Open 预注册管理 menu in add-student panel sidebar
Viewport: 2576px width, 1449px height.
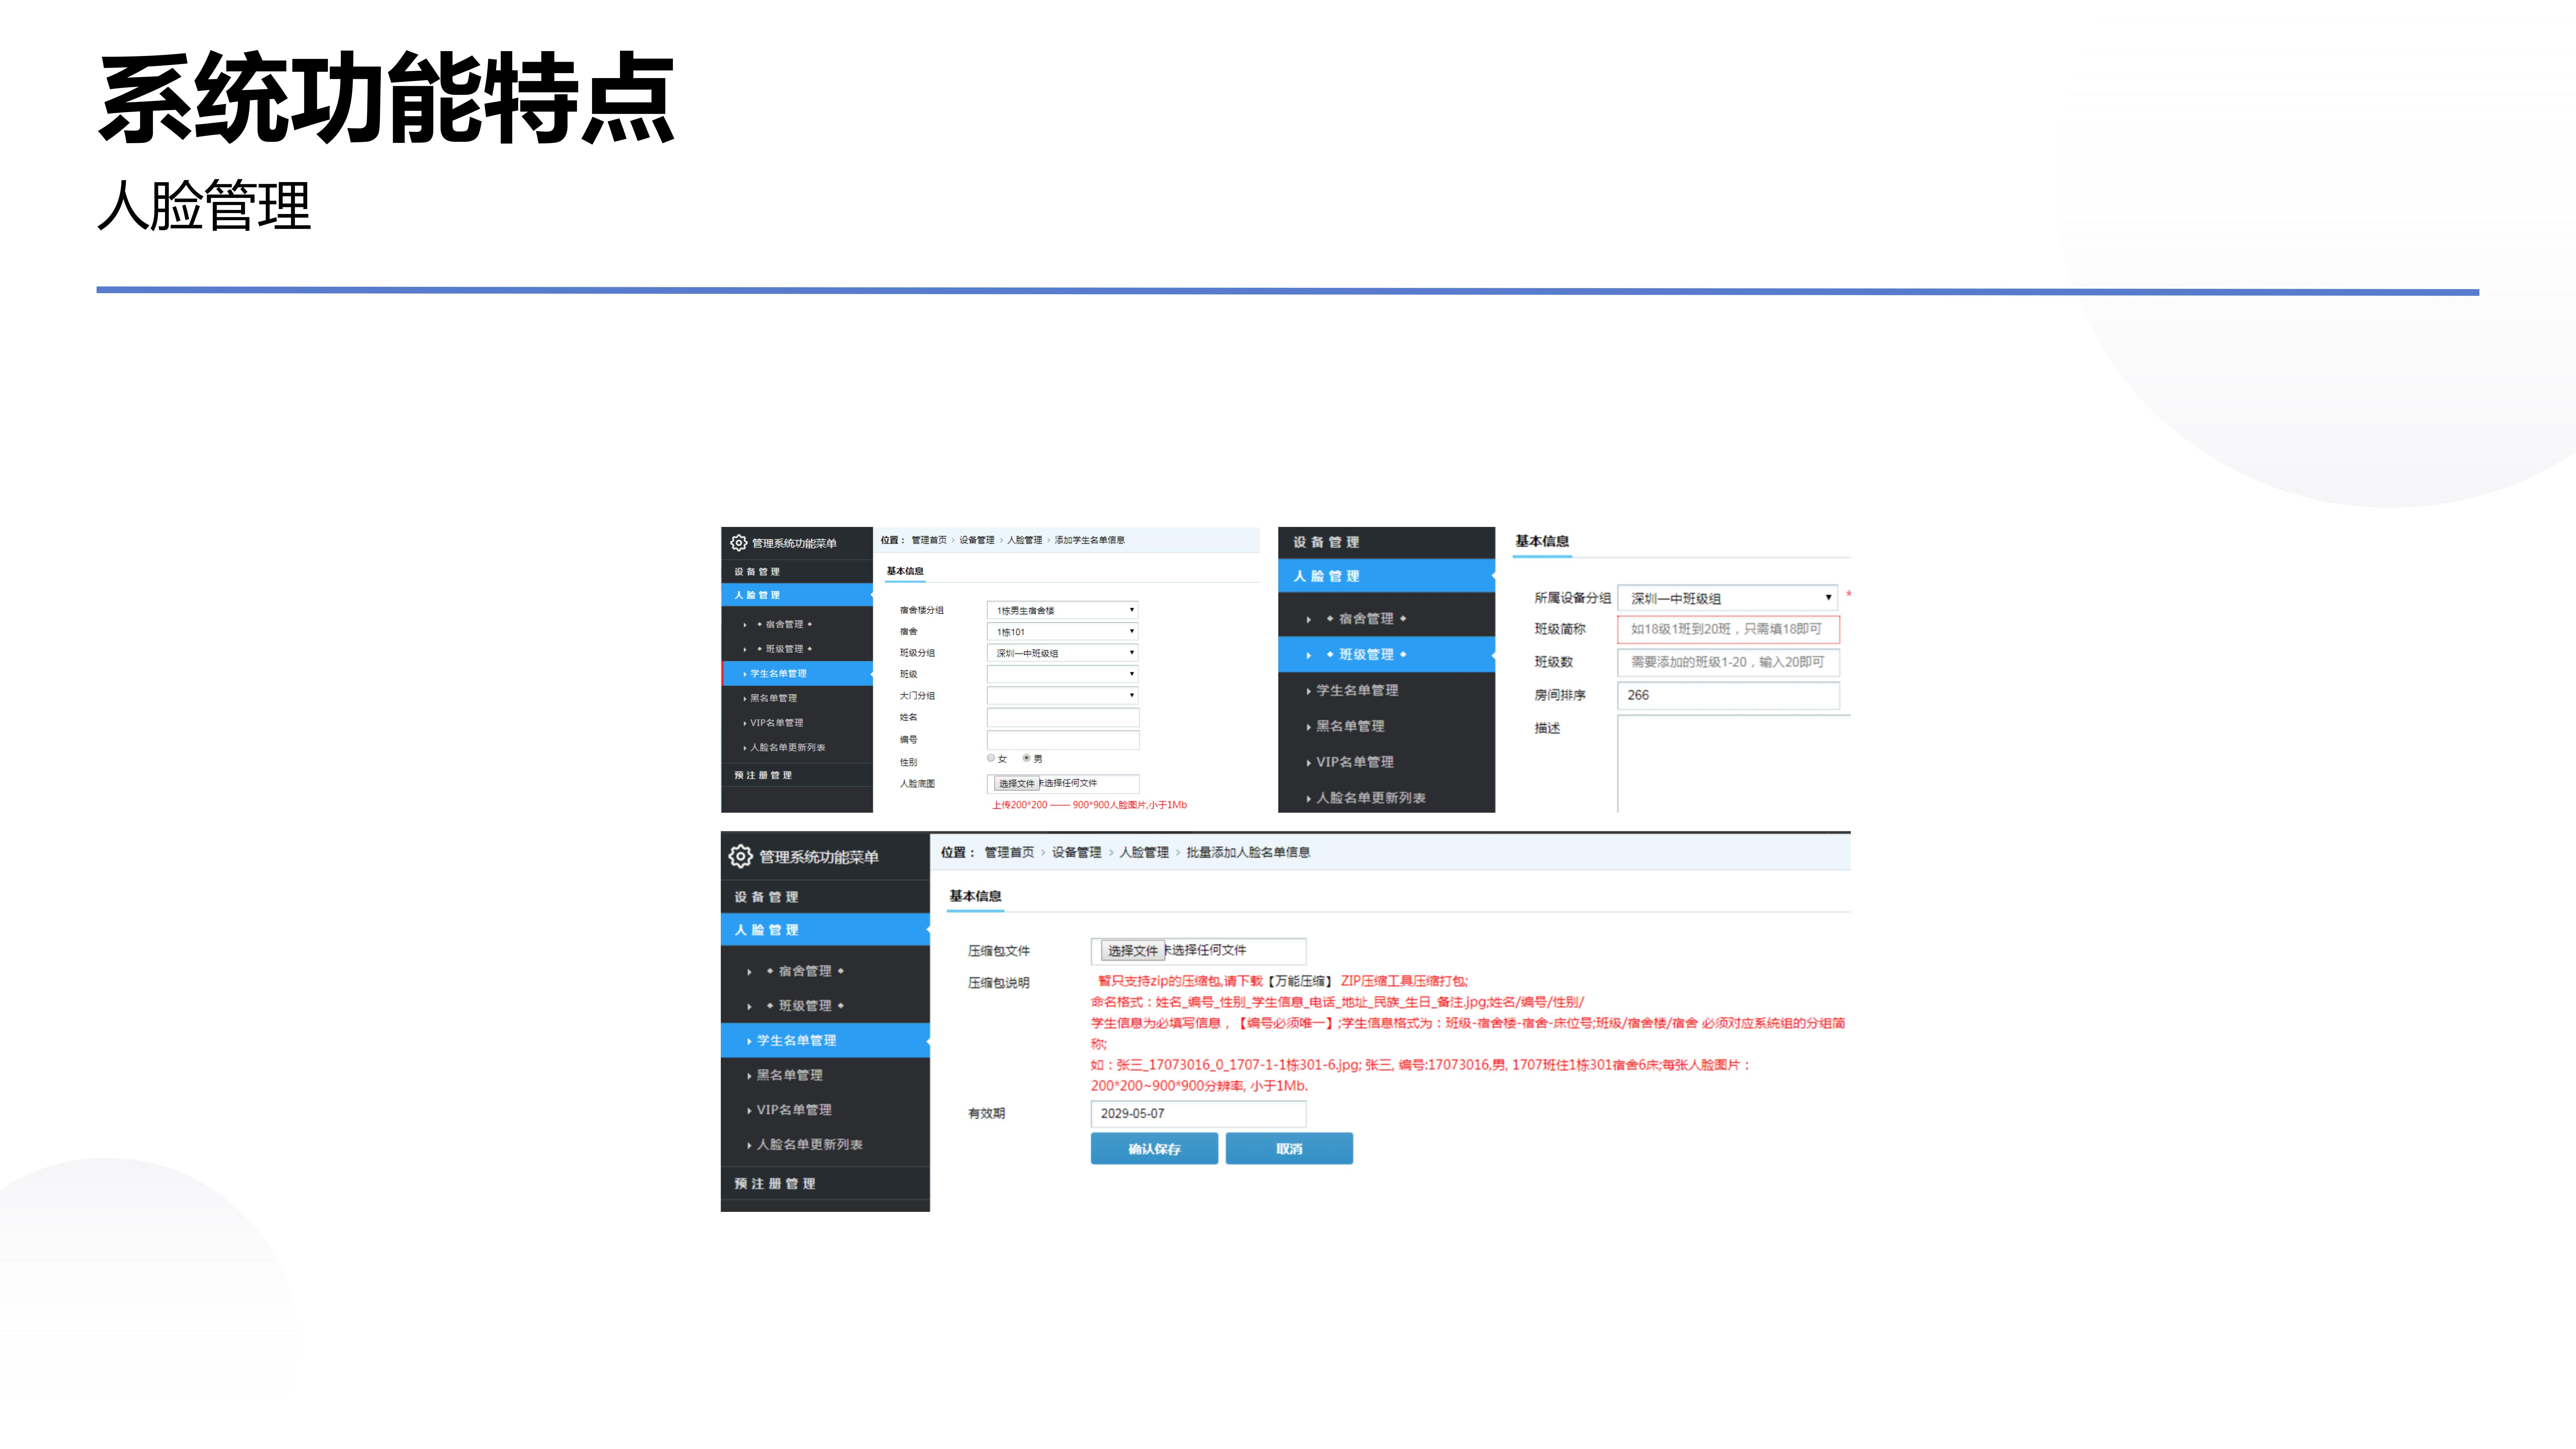(797, 775)
